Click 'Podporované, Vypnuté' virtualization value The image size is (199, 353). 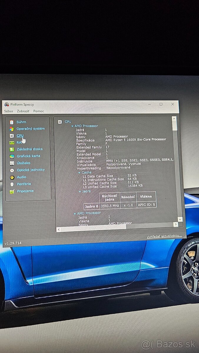(x=123, y=164)
